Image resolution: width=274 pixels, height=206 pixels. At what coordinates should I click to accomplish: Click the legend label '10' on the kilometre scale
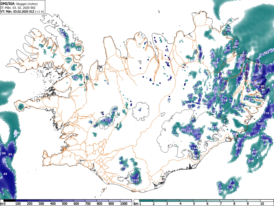tap(262, 204)
